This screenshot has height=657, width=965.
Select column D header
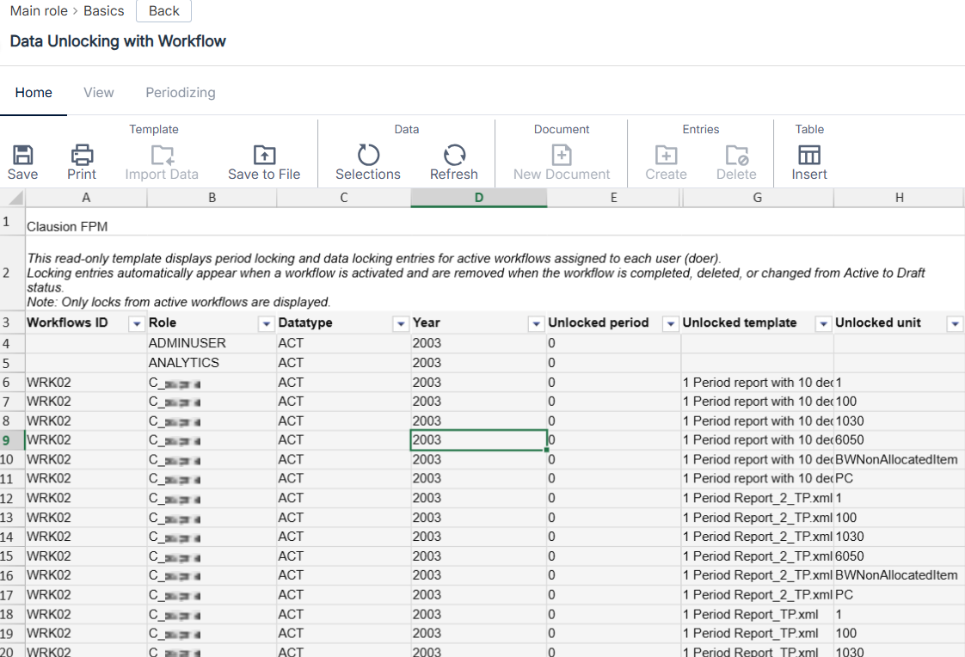pyautogui.click(x=479, y=198)
